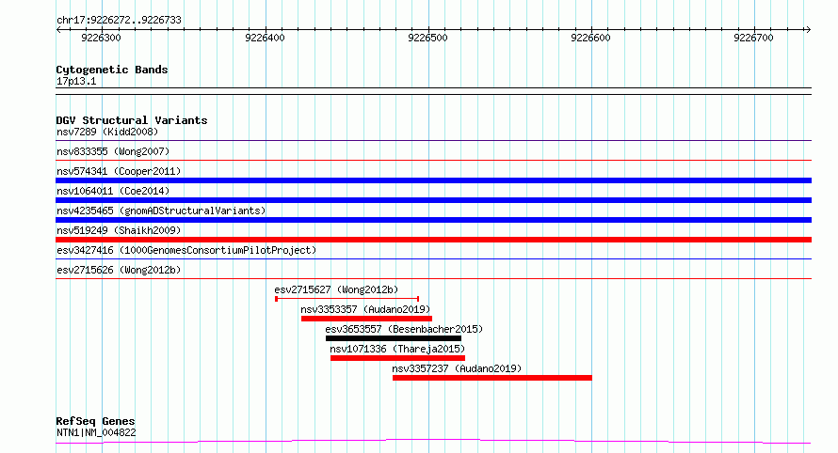Click the Cytogenetic Bands track title
Image resolution: width=838 pixels, height=453 pixels.
(112, 70)
